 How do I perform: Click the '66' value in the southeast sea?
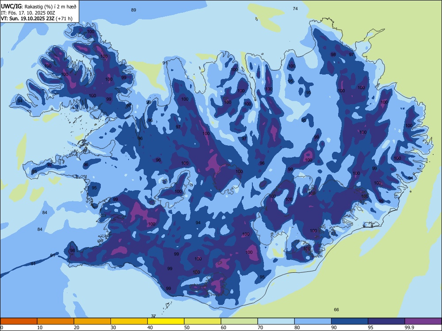pos(336,310)
